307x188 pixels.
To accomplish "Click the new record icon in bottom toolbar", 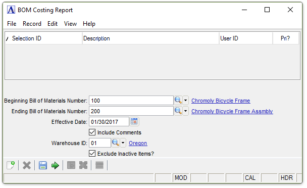I will (x=11, y=165).
